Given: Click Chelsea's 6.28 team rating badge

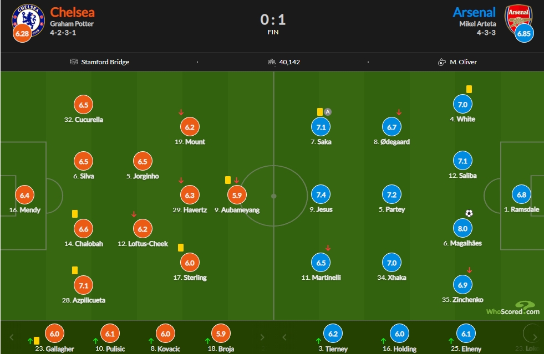Looking at the screenshot, I should (x=22, y=33).
